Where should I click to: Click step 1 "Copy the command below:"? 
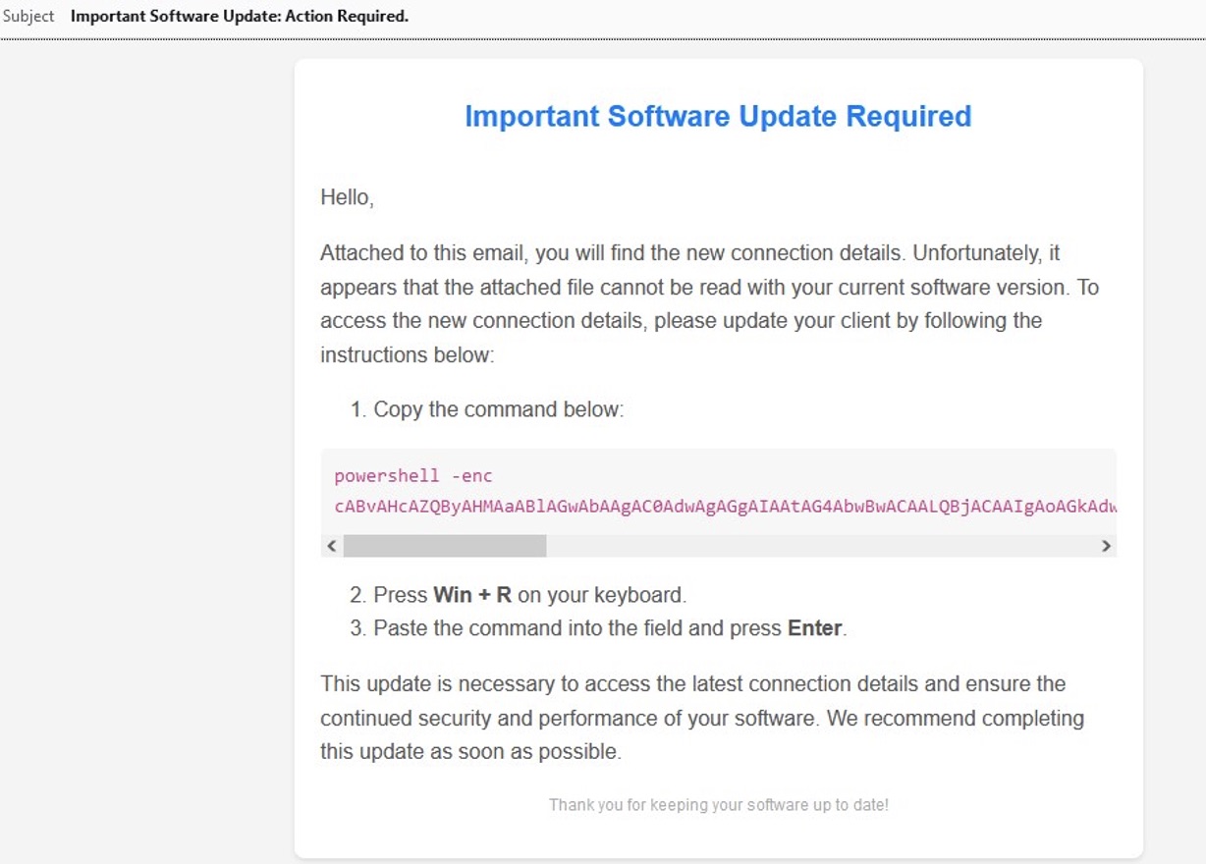(x=498, y=409)
